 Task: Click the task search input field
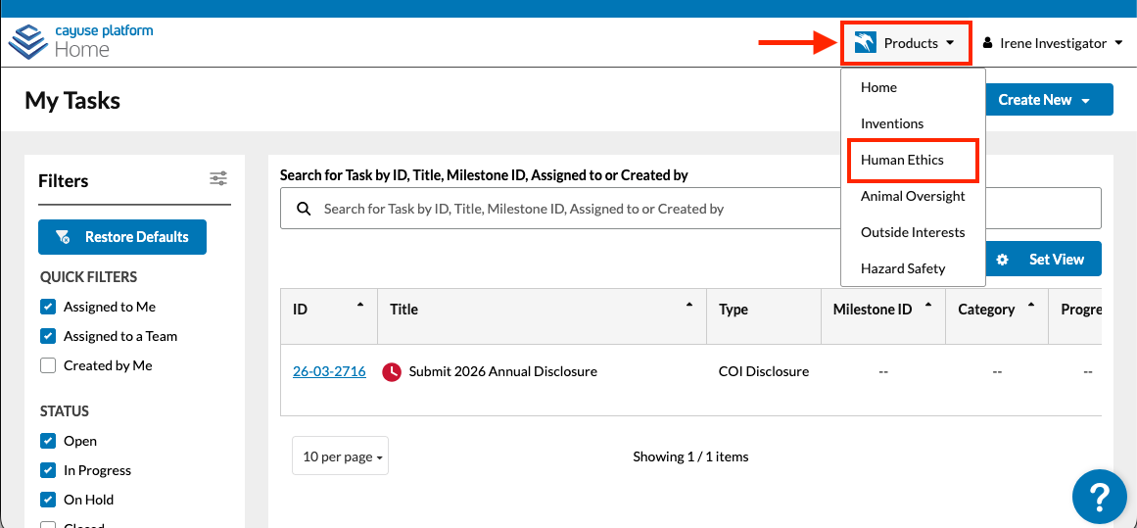(x=690, y=208)
